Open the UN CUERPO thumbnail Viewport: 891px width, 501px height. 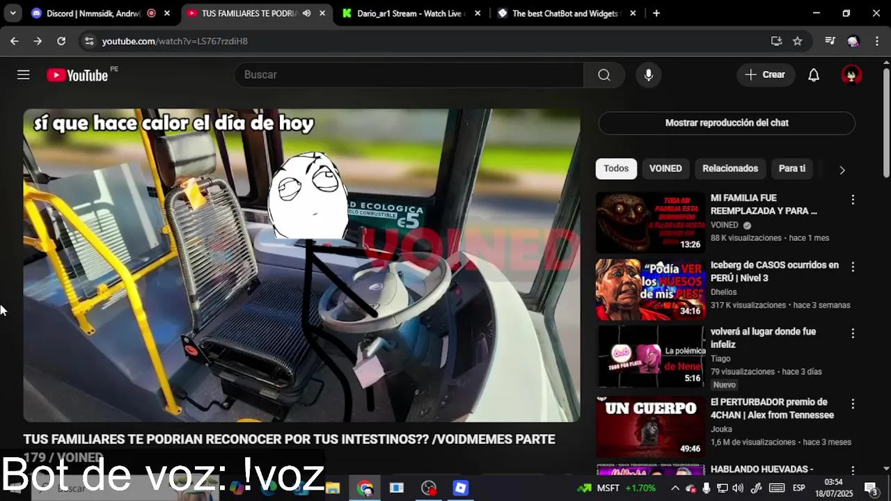[651, 427]
